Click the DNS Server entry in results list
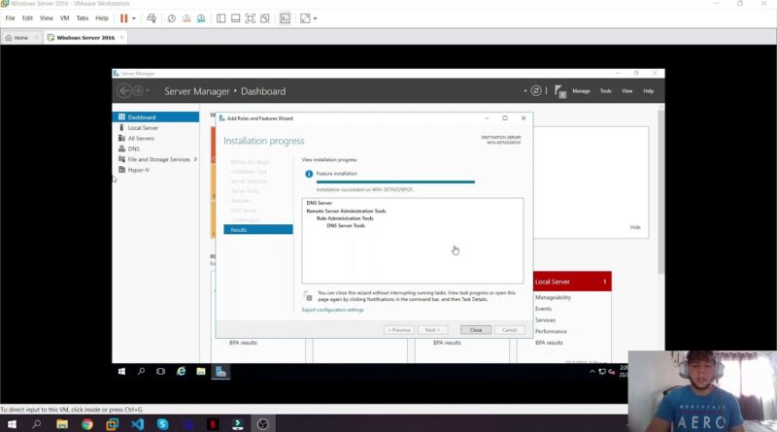 point(320,203)
